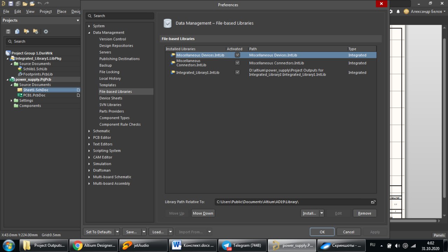Open the Projects panel dropdown arrow
The width and height of the screenshot is (448, 252).
(78, 20)
